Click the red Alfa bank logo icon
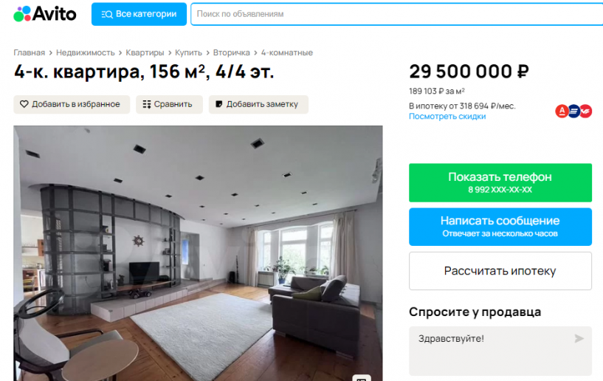This screenshot has width=603, height=381. (562, 111)
